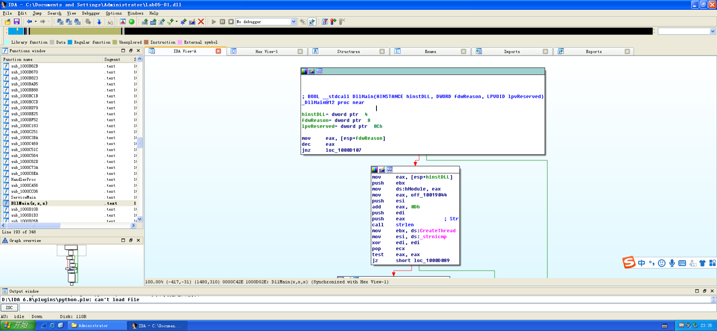
Task: Click the orange Sogou S logo
Action: pyautogui.click(x=629, y=262)
